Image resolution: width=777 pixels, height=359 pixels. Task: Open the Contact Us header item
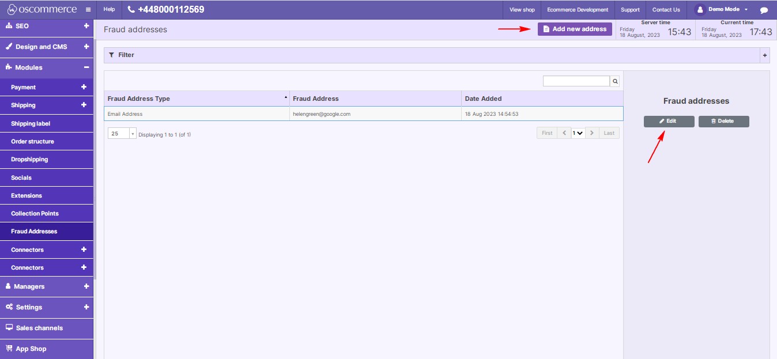666,10
